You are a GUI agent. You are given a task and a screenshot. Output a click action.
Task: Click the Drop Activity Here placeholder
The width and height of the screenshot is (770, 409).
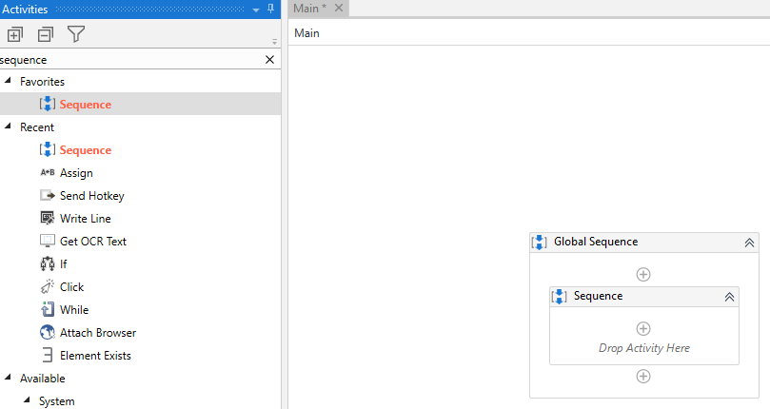tap(644, 348)
